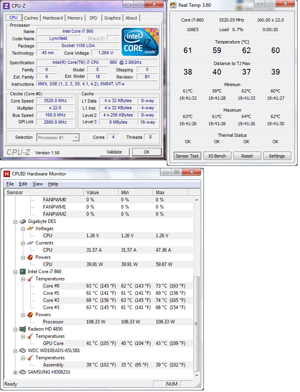Switch to the Caches tab
Viewport: 300px width, 392px height.
31,18
